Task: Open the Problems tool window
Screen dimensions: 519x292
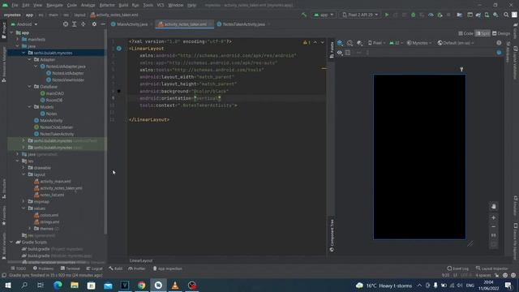Action: (43, 268)
